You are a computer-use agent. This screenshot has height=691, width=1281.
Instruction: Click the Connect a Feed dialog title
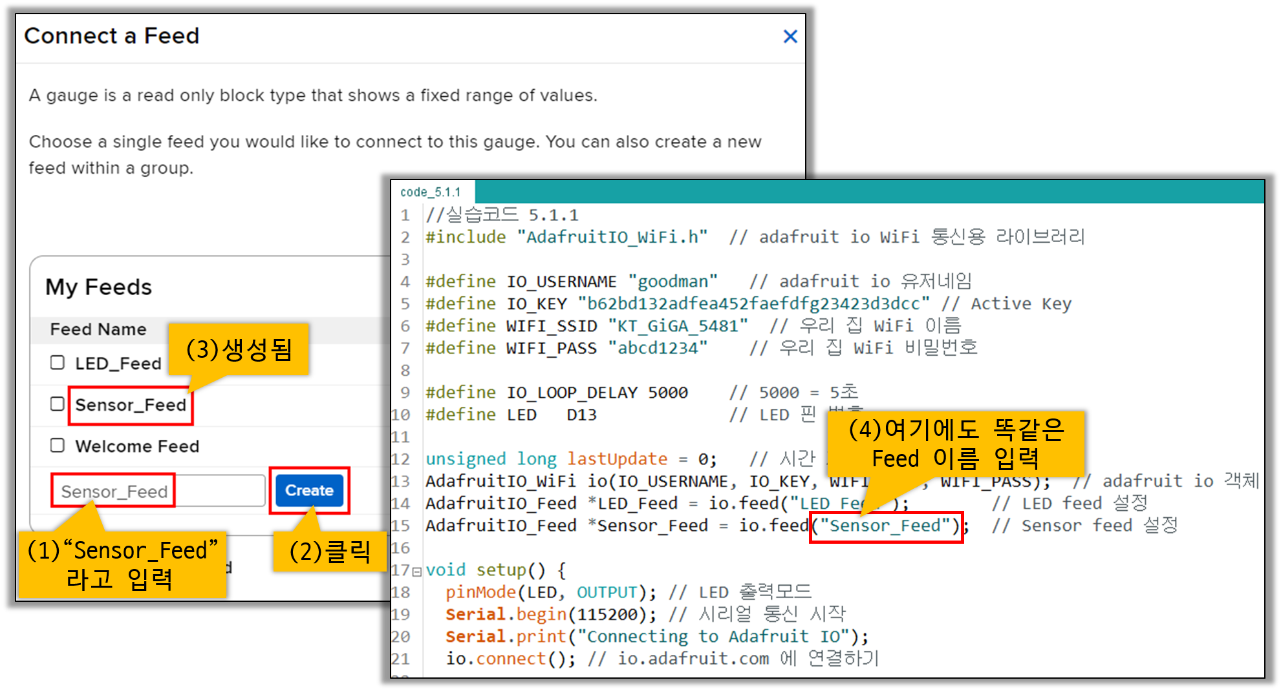[x=112, y=36]
